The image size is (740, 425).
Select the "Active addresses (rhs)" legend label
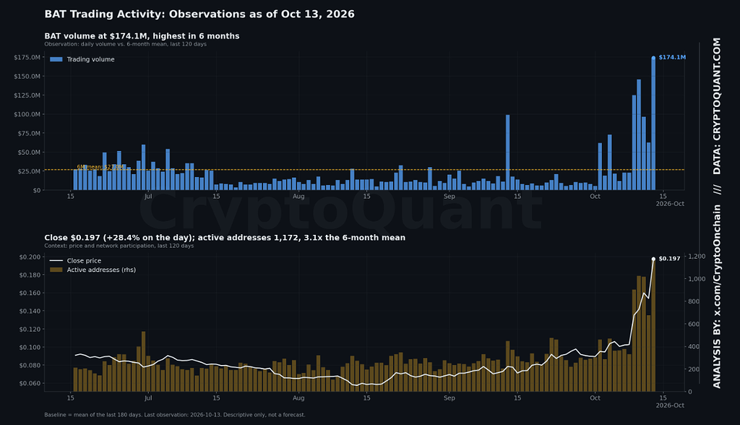click(101, 270)
